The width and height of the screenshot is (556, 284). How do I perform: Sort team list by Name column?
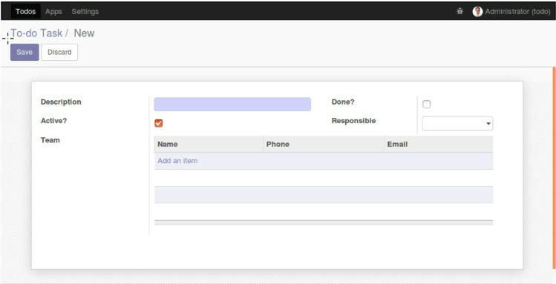click(x=167, y=144)
